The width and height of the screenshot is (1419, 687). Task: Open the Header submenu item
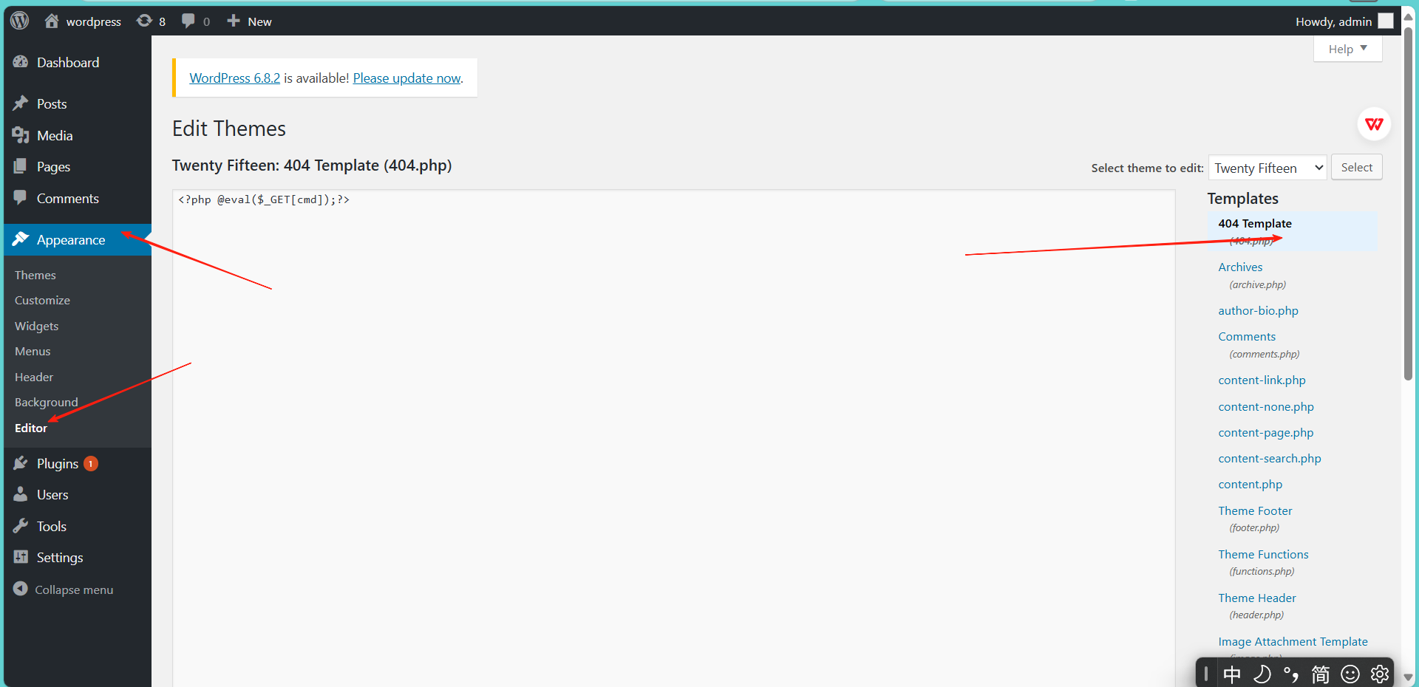tap(34, 377)
